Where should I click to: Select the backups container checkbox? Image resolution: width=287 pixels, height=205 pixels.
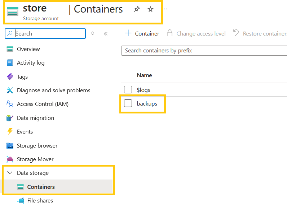[128, 103]
